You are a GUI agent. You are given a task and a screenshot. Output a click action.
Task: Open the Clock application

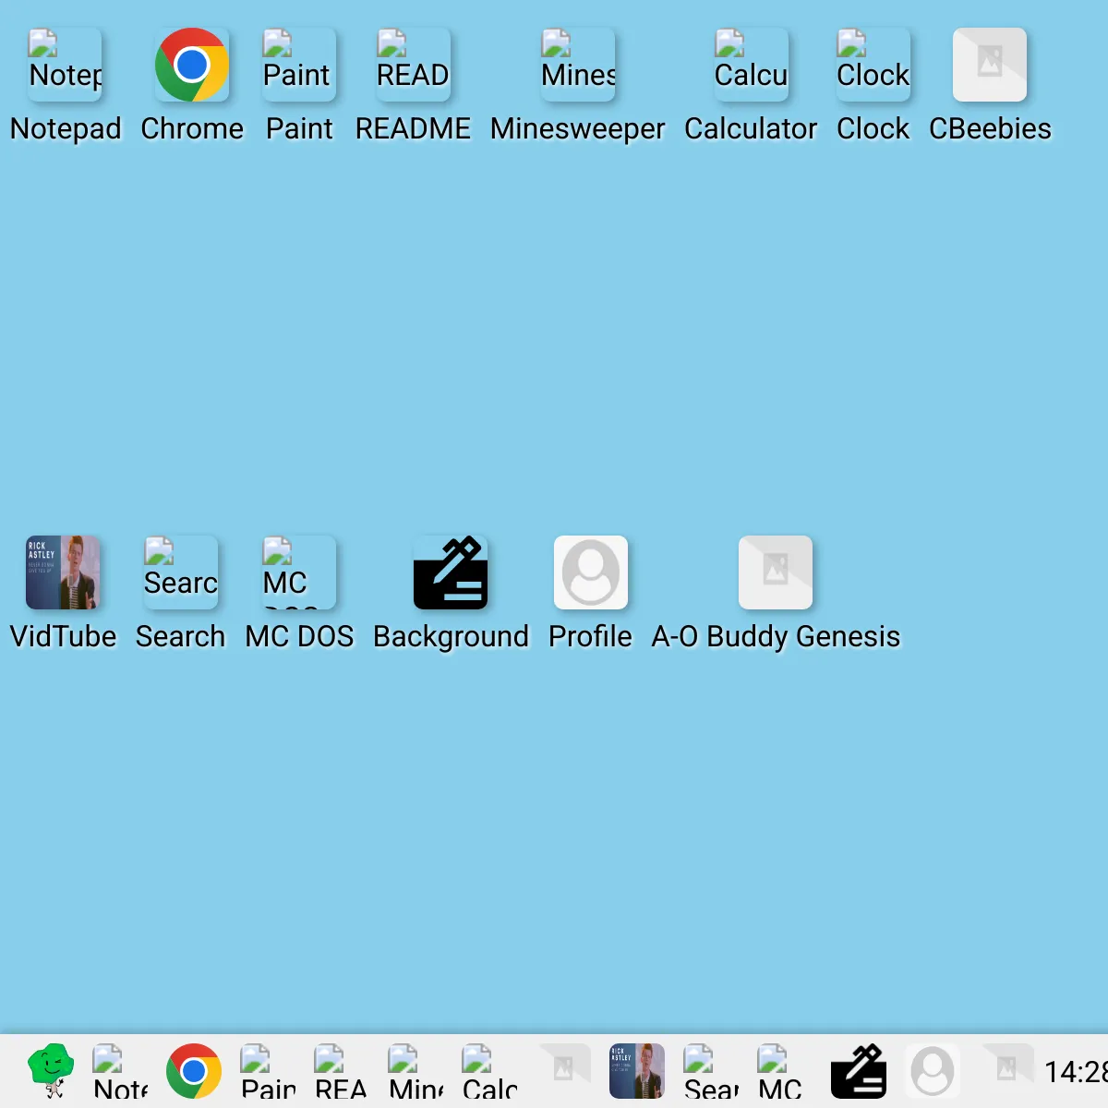(872, 64)
